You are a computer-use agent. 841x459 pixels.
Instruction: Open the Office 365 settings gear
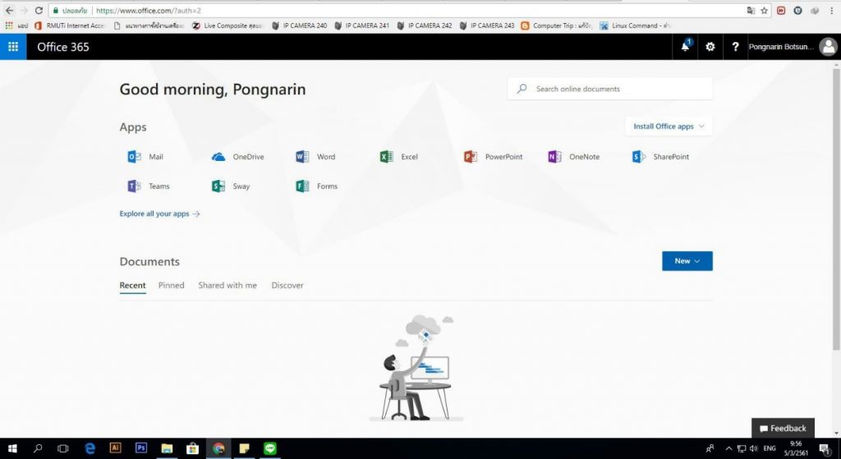pyautogui.click(x=710, y=47)
